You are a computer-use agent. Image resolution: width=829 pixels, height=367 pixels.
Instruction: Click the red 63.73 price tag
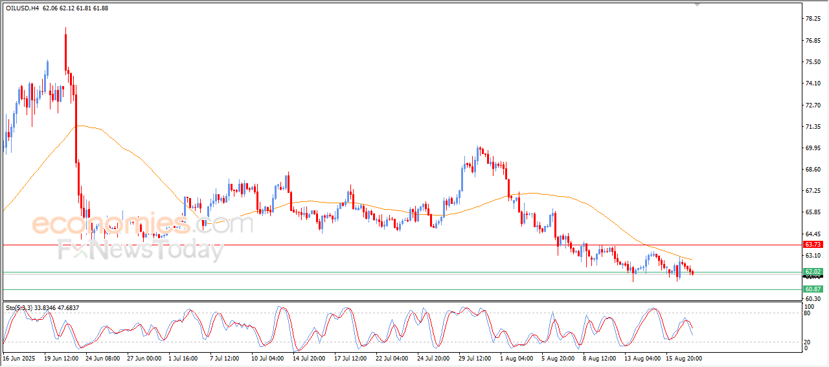[813, 245]
